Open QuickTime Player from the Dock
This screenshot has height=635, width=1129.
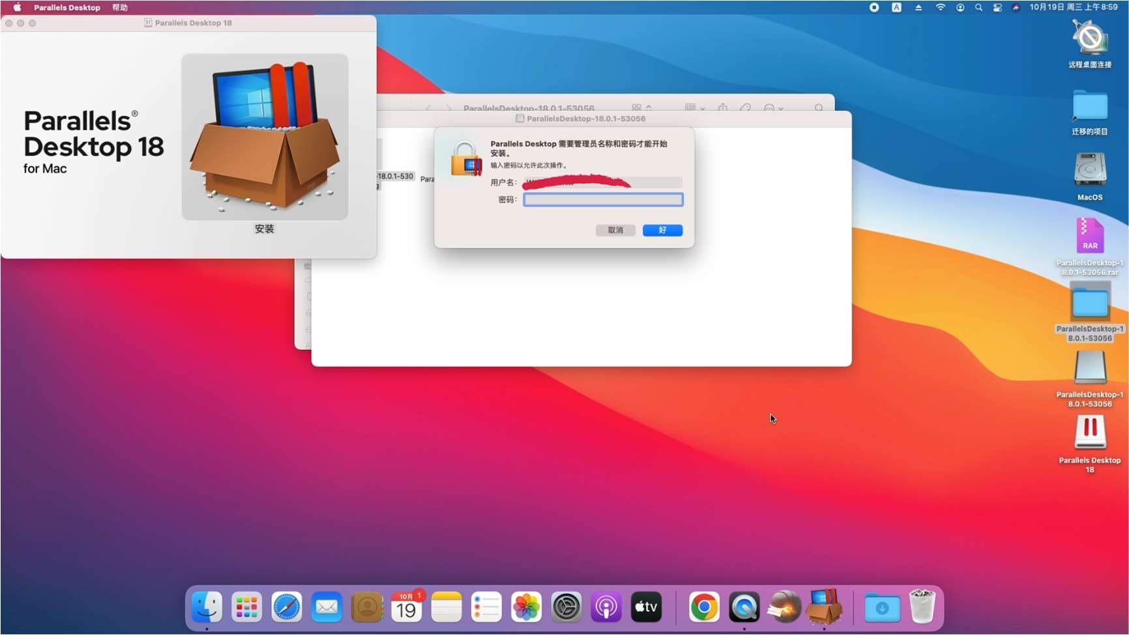[x=744, y=608]
